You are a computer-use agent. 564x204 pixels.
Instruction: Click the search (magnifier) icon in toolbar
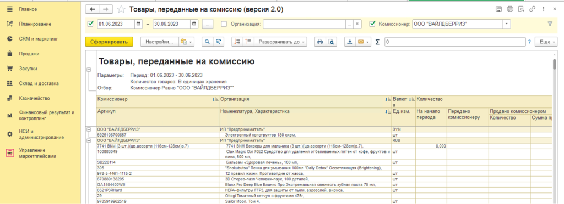207,42
